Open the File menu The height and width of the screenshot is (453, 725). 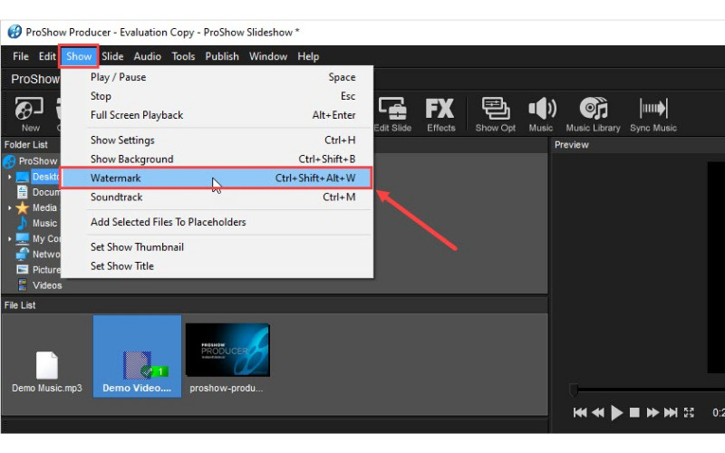pyautogui.click(x=20, y=56)
